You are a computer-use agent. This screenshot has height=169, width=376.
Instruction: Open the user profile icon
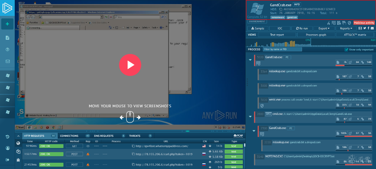(x=7, y=148)
